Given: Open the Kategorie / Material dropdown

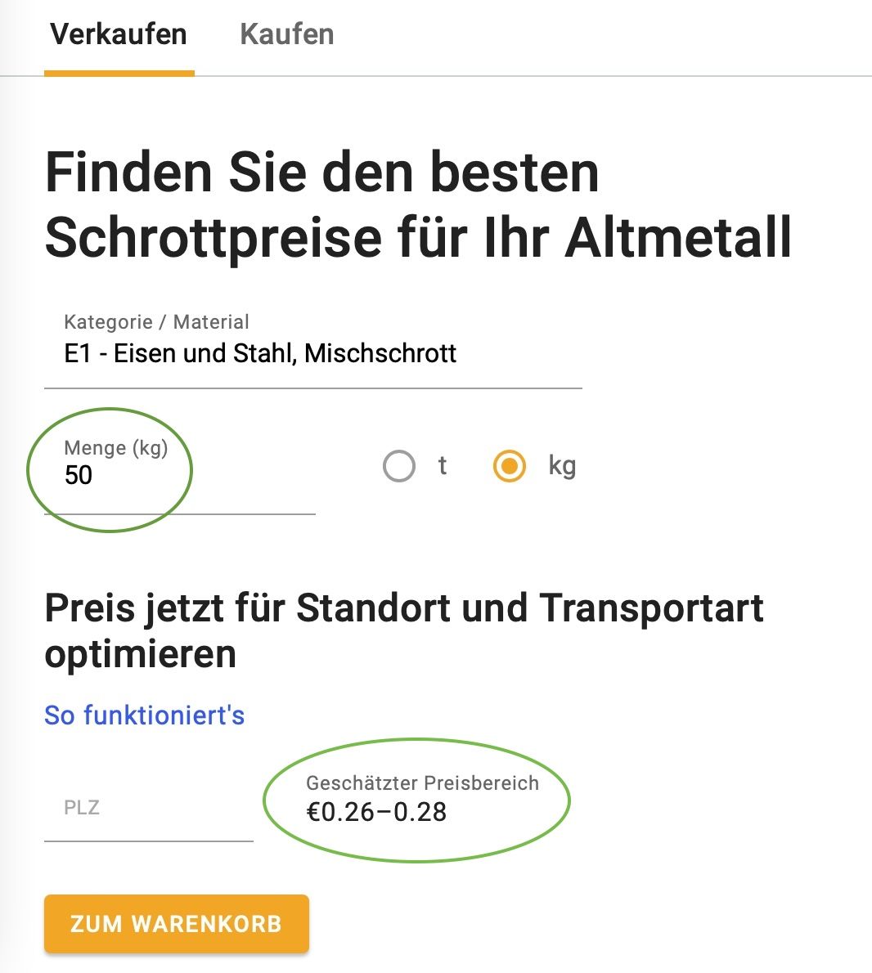Looking at the screenshot, I should (x=312, y=353).
